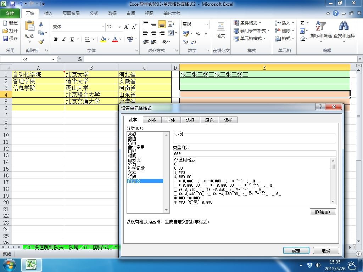Viewport: 363px width, 272px height.
Task: Apply the yellow fill color bucket
Action: pyautogui.click(x=103, y=39)
